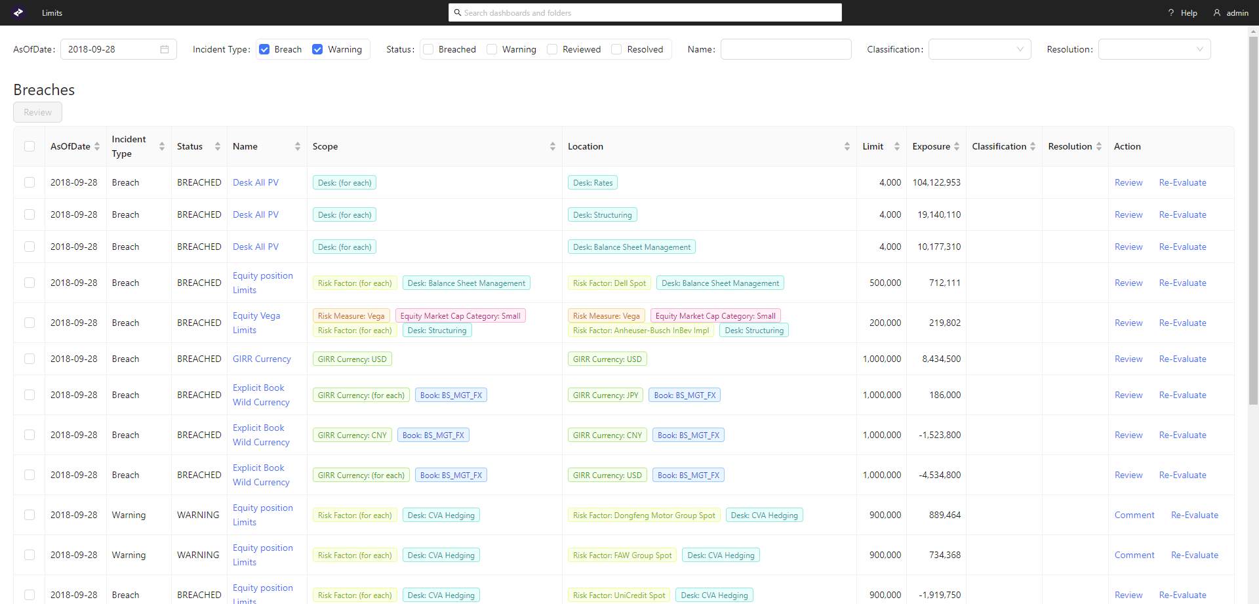
Task: Select the Desk: Rates row checkbox
Action: click(30, 182)
